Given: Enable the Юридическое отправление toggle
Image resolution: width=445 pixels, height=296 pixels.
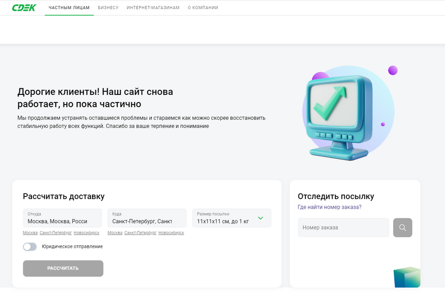Looking at the screenshot, I should click(x=30, y=247).
